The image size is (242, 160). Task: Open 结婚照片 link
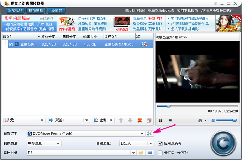point(85,24)
